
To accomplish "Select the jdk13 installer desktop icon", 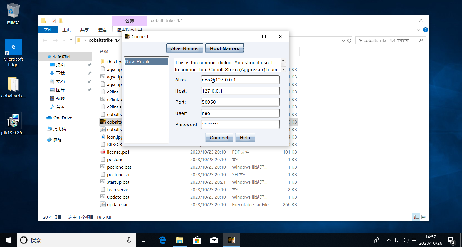I will [x=13, y=124].
